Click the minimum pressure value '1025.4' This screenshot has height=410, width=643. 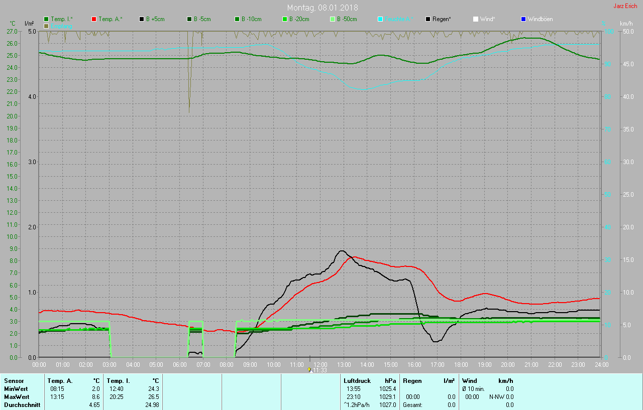387,389
